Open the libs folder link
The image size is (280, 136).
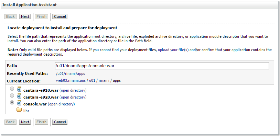coord(26,111)
